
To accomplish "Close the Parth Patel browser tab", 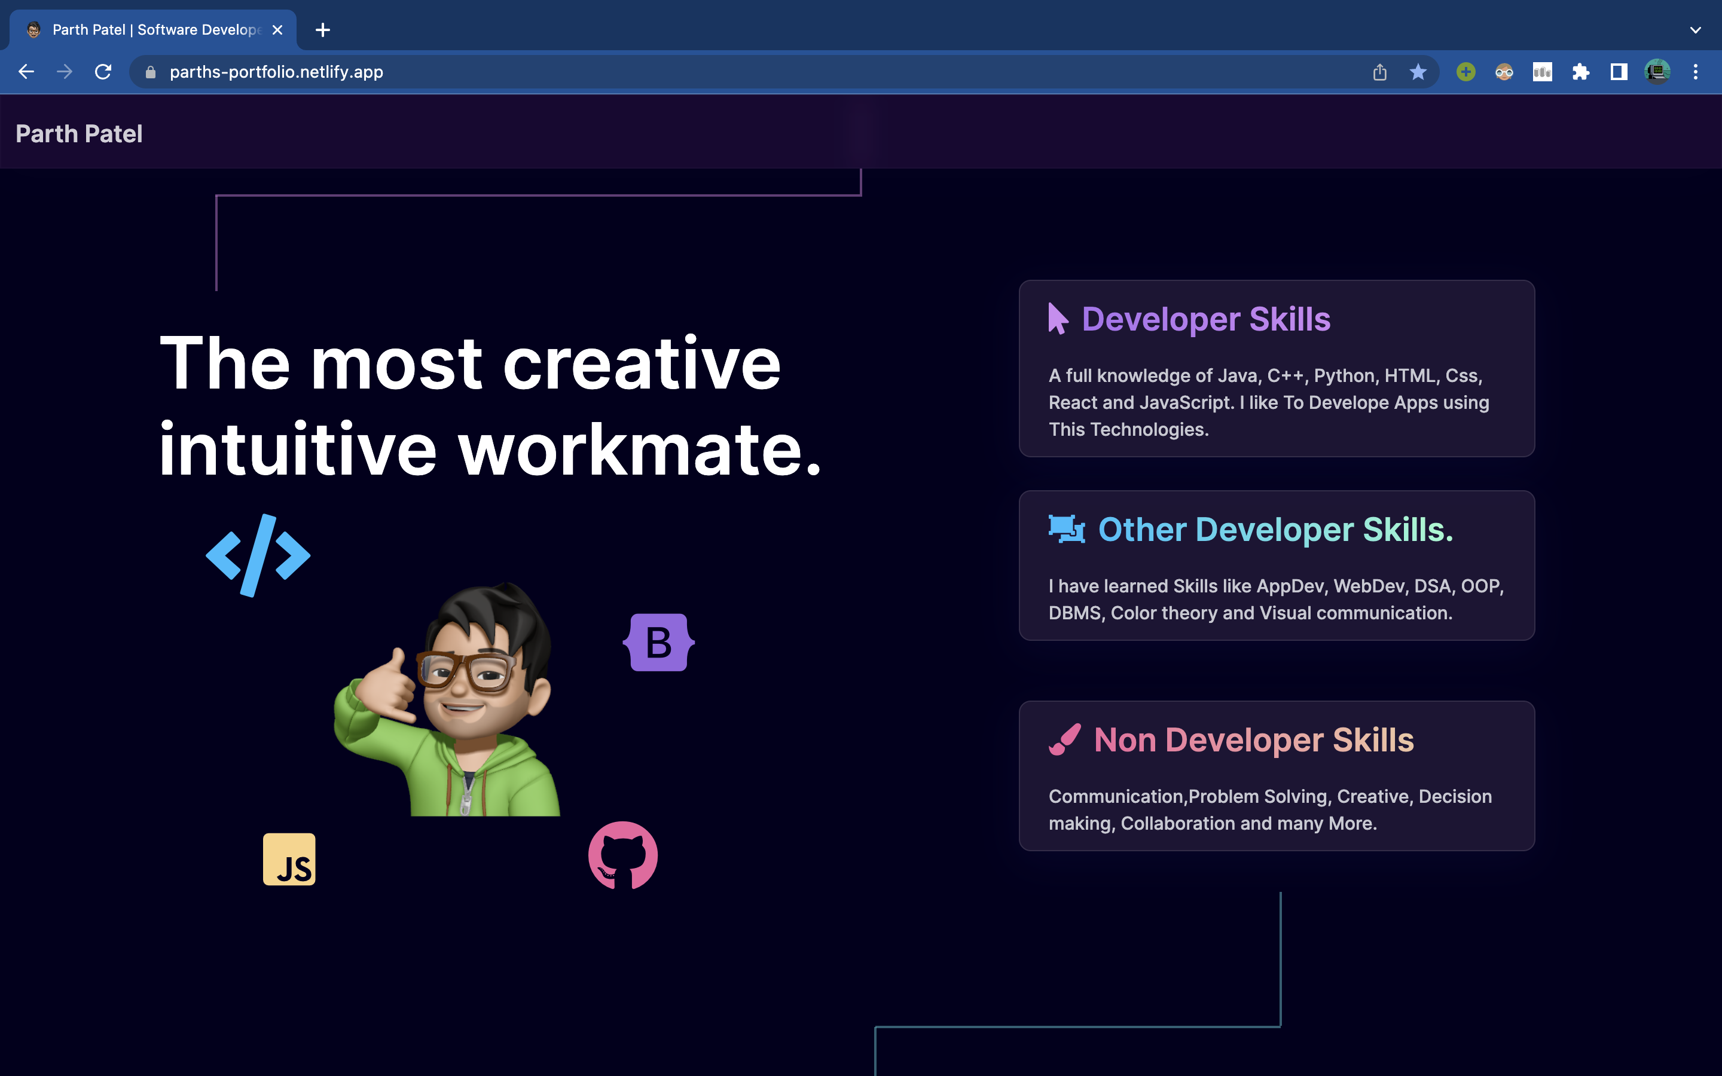I will [x=277, y=30].
